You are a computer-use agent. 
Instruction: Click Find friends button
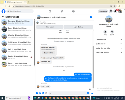pyautogui.click(x=103, y=11)
